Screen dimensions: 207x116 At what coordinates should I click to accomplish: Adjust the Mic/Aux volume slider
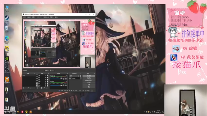[56, 79]
